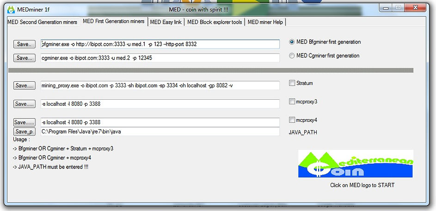
Task: Edit the mining_proxy.exe command field
Action: pos(160,85)
